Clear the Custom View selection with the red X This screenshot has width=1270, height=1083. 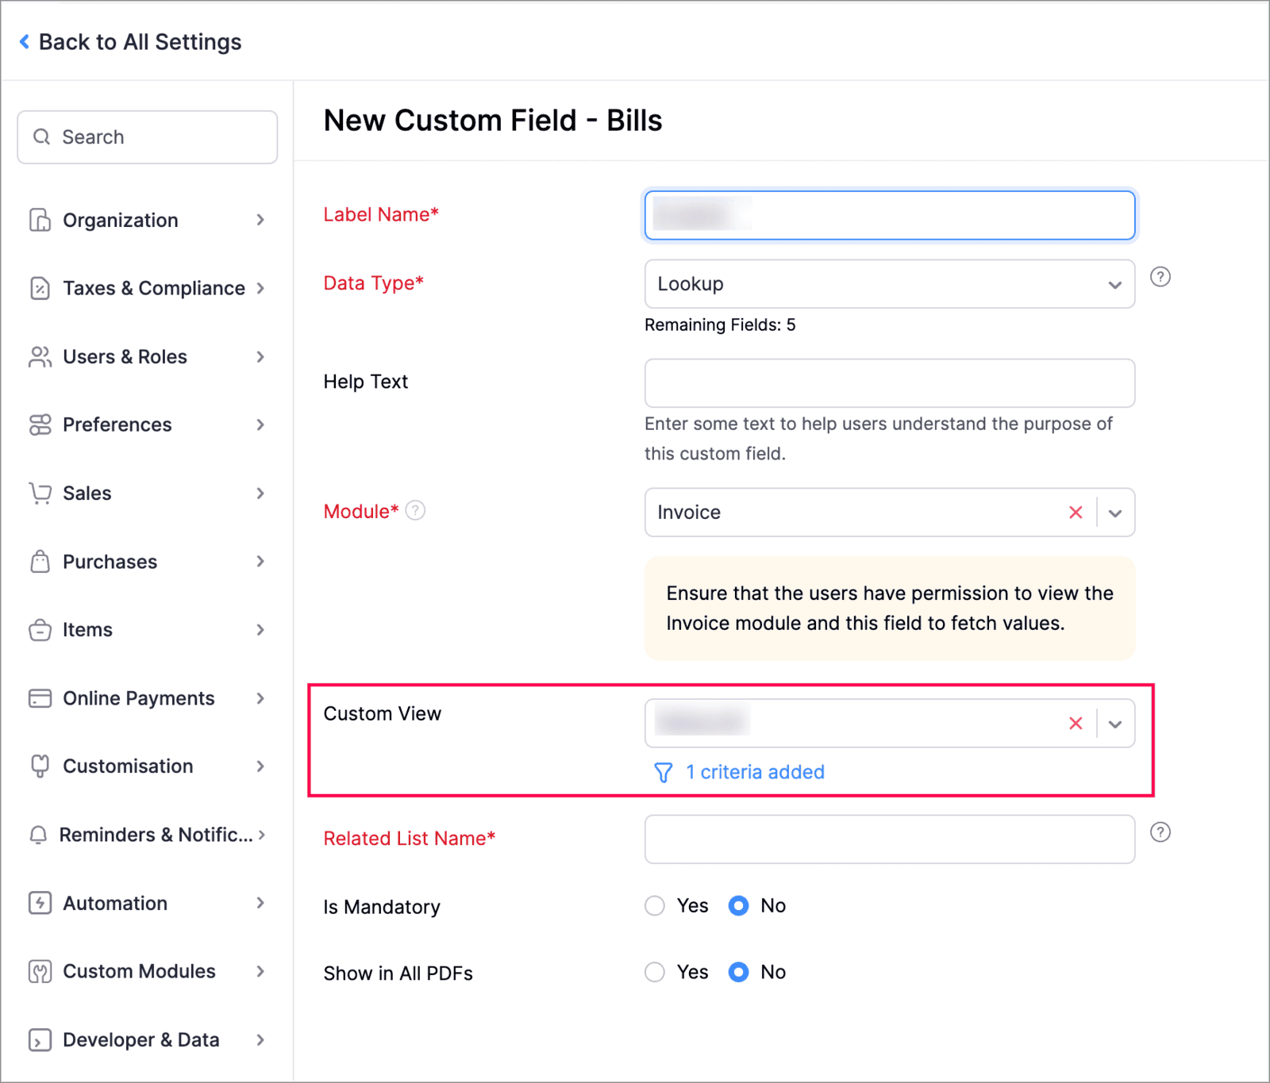[1076, 724]
